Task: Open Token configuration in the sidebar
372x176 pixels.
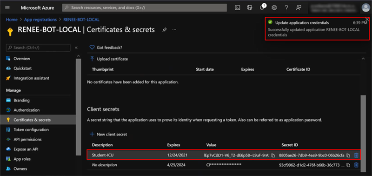Action: pos(31,129)
